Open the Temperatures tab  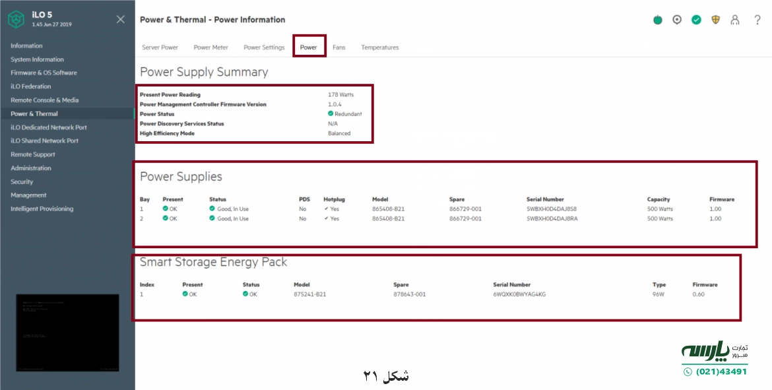pyautogui.click(x=379, y=47)
